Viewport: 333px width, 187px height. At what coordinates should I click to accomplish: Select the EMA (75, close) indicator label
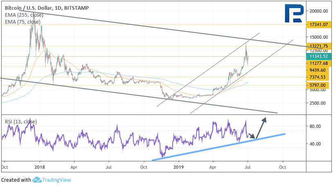(x=22, y=22)
